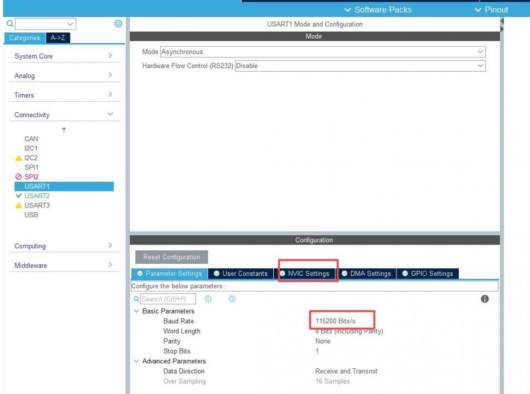Select USART3 peripheral
Screen dimensions: 530x394
click(37, 205)
